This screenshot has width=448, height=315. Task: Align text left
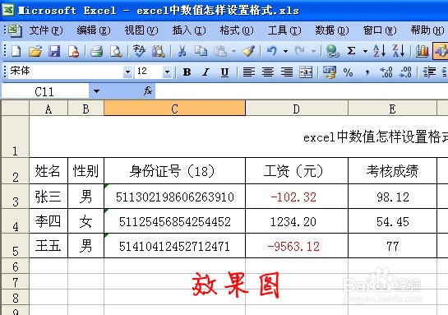249,72
